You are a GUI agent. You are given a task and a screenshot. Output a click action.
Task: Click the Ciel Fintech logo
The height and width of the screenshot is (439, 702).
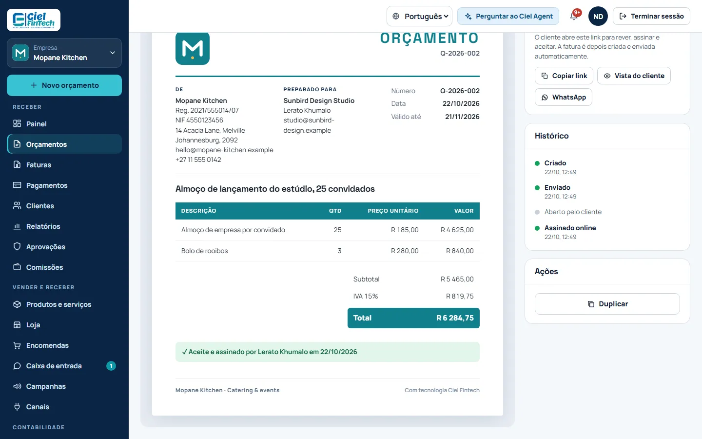coord(34,20)
